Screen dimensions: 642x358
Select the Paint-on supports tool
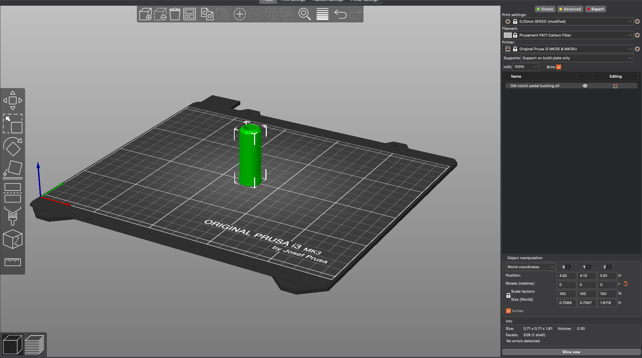point(13,216)
